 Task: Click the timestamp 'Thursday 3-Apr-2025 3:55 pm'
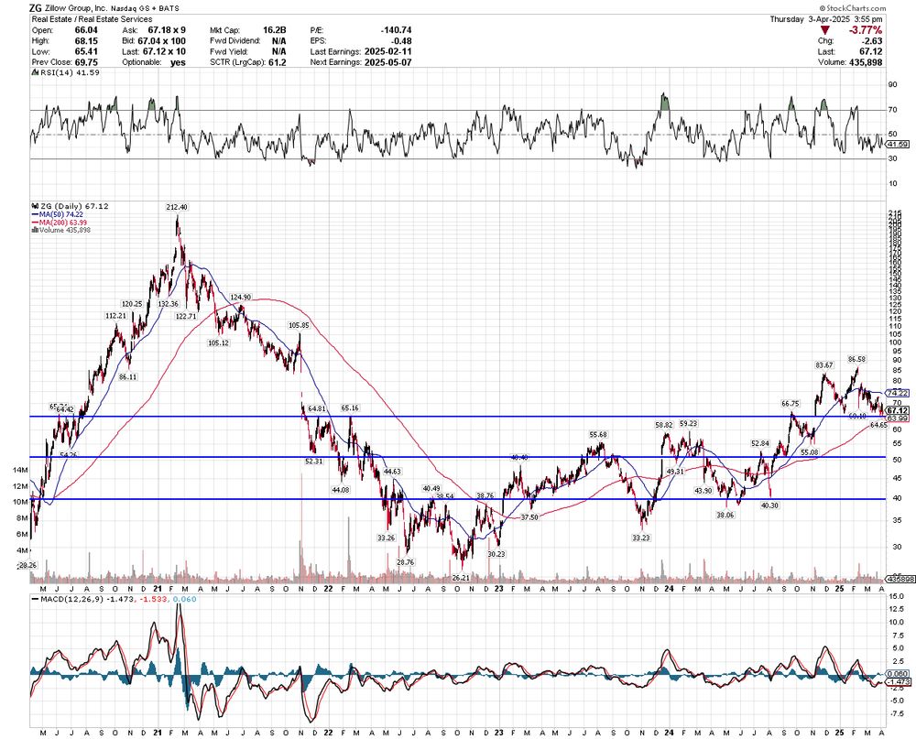pyautogui.click(x=826, y=19)
